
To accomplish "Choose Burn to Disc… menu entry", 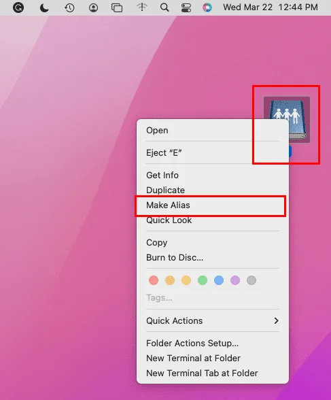I will tap(213, 258).
